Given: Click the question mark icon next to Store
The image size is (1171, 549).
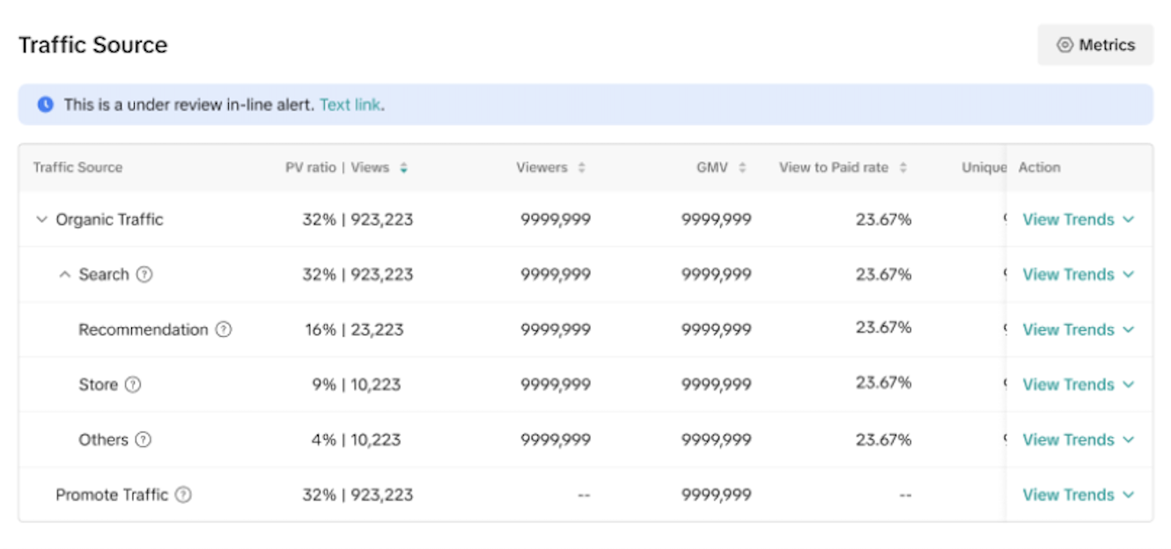Looking at the screenshot, I should pyautogui.click(x=133, y=384).
